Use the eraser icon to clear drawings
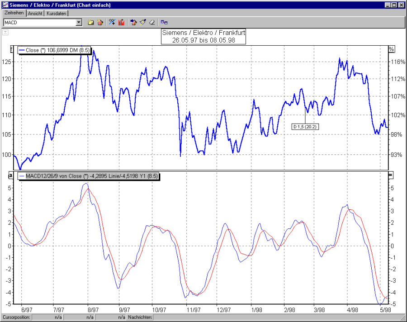This screenshot has height=322, width=407. click(x=152, y=22)
